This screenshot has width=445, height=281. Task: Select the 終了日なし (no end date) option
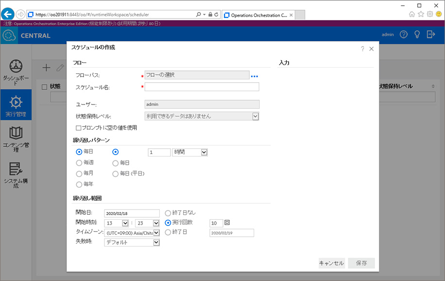click(x=168, y=212)
